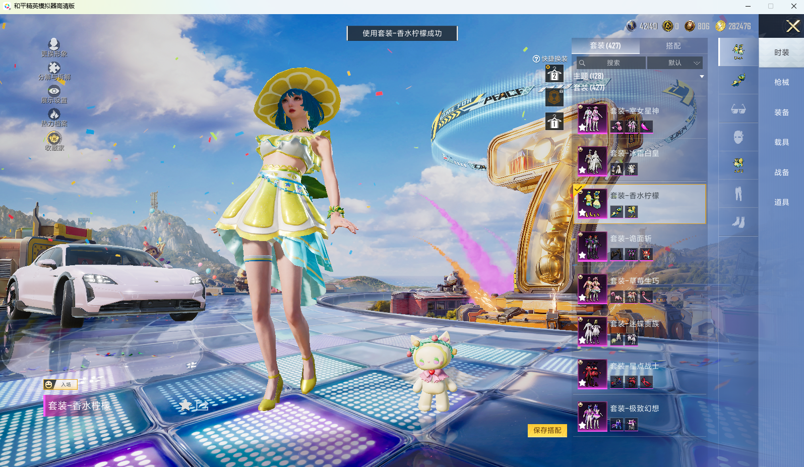
Task: Open the 收藏家 collector badge
Action: click(54, 138)
